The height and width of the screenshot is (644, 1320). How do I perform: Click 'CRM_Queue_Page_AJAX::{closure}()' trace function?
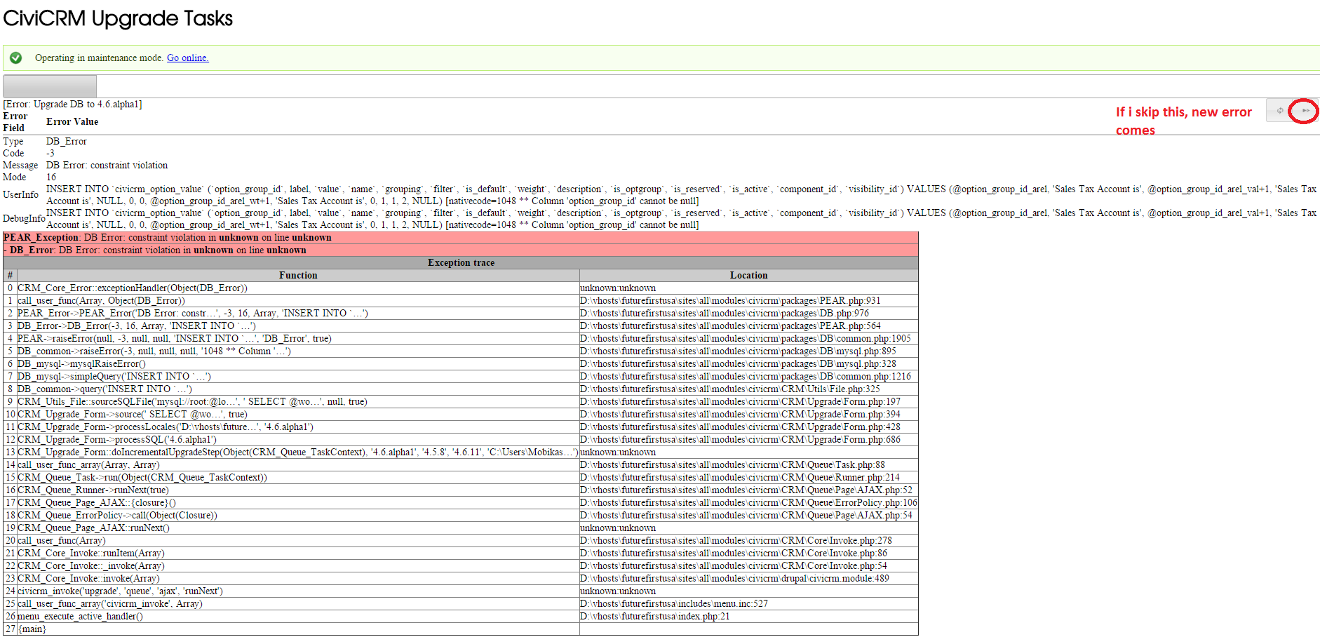pos(97,502)
